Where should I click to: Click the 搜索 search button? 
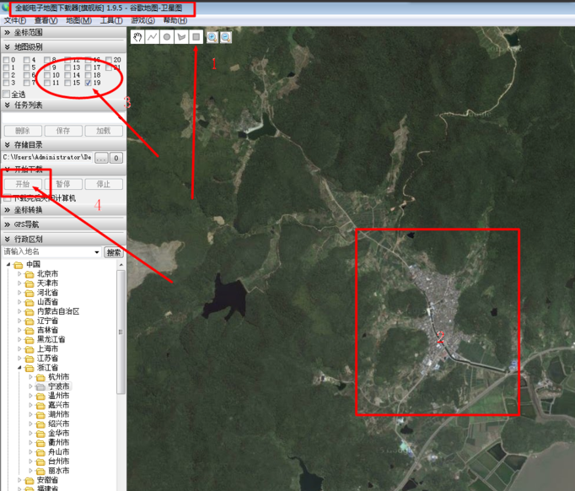tap(114, 252)
